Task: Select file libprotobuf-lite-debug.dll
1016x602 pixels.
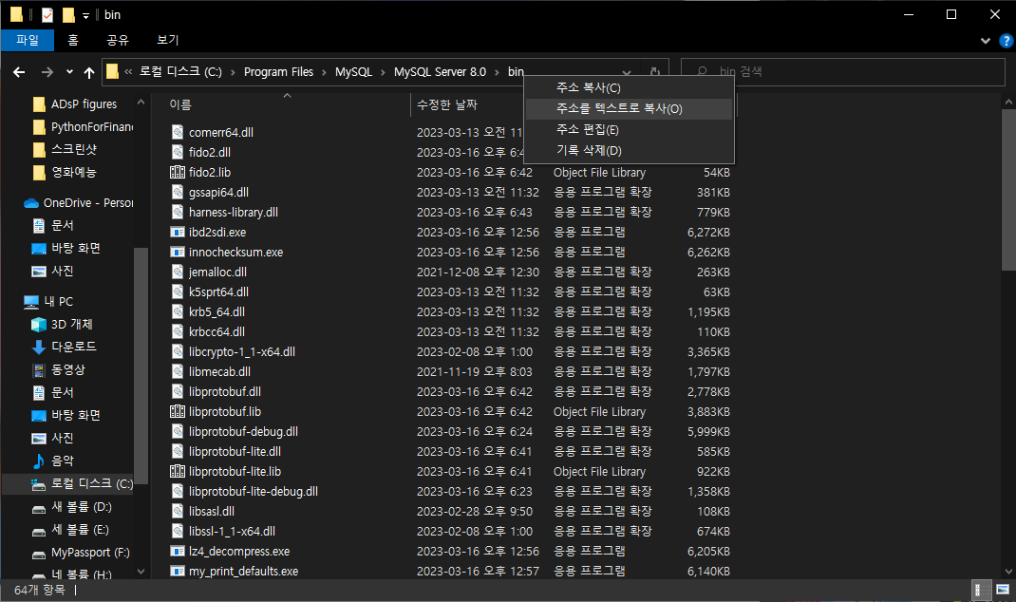Action: tap(254, 491)
